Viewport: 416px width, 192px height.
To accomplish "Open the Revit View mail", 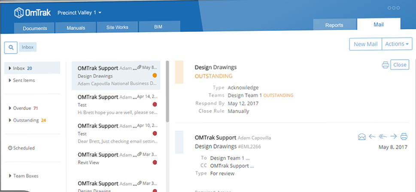I will (x=116, y=159).
